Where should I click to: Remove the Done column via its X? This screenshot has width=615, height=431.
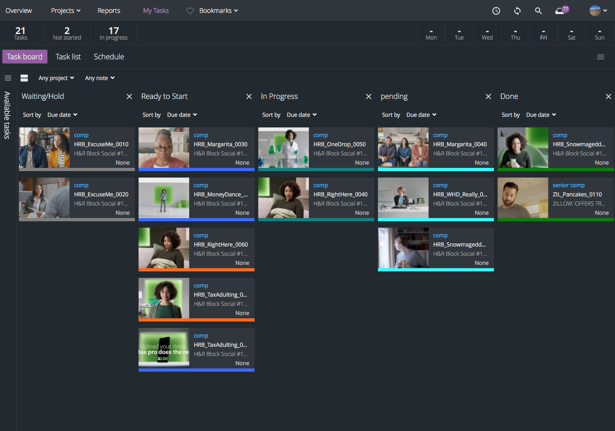(608, 97)
